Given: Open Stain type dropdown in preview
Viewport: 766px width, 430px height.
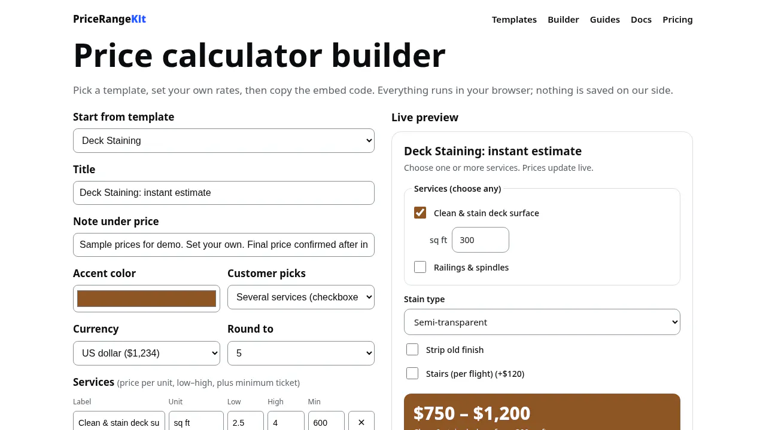Looking at the screenshot, I should point(542,322).
